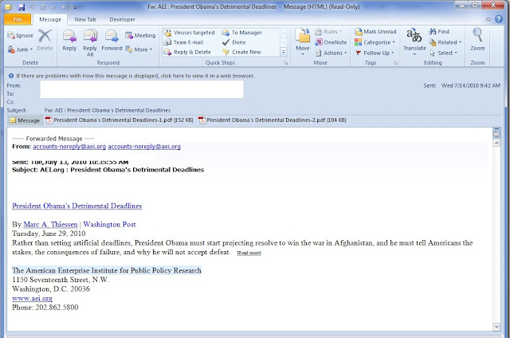Click the address 1150 Seventeenth Street, N.W.
510x338 pixels.
pyautogui.click(x=61, y=280)
